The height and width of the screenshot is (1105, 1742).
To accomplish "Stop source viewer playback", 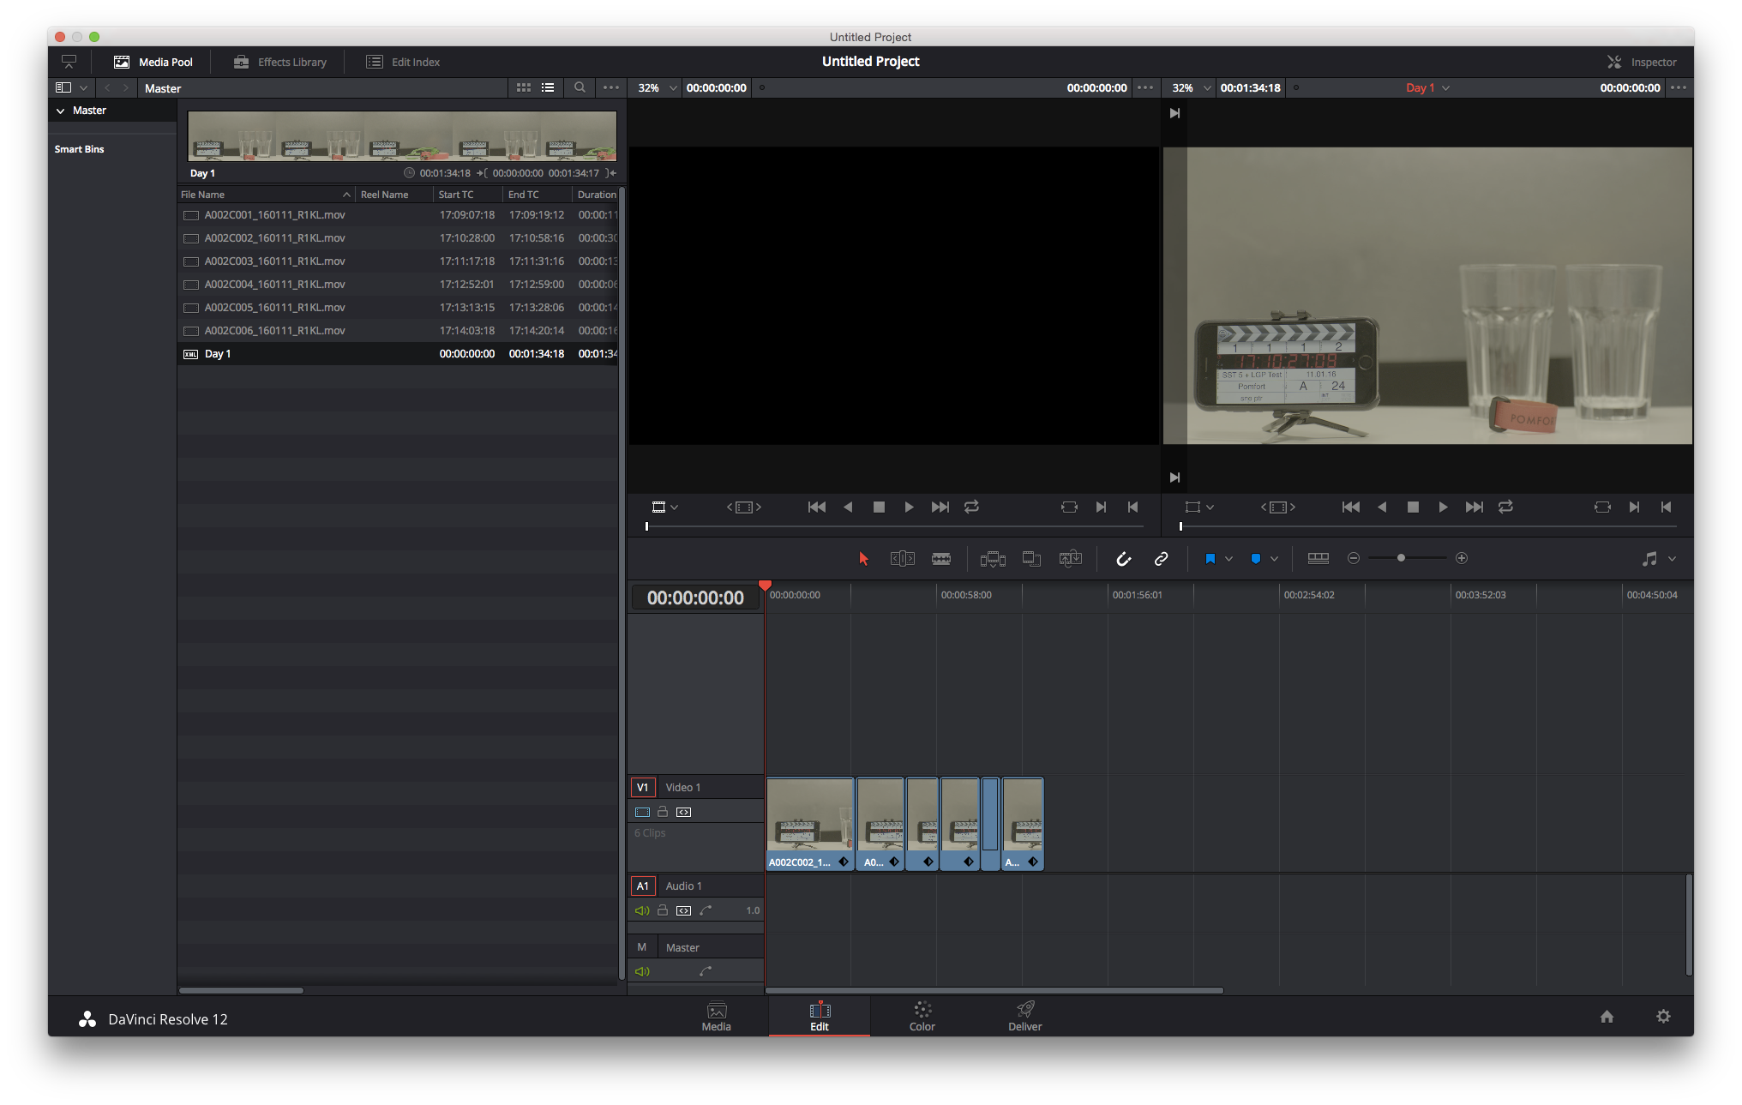I will pos(879,507).
